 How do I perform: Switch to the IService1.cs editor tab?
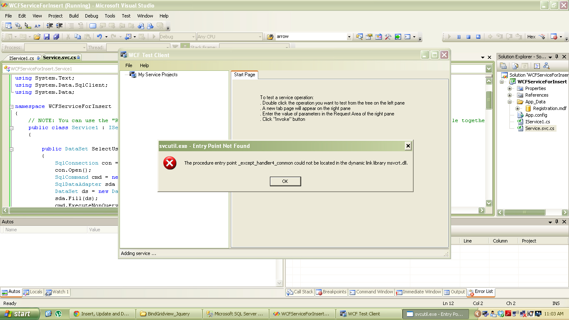click(22, 58)
